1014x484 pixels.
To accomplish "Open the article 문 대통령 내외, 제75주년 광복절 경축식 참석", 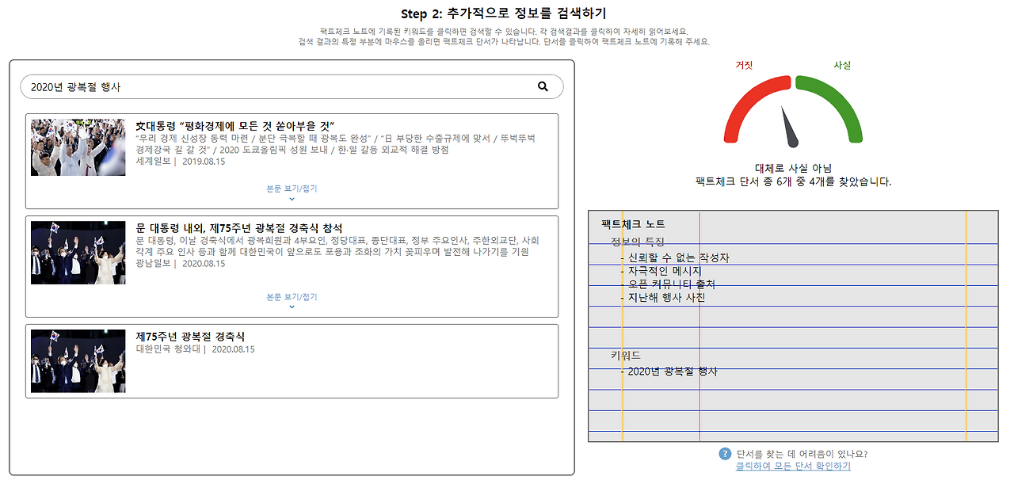I will pos(238,225).
